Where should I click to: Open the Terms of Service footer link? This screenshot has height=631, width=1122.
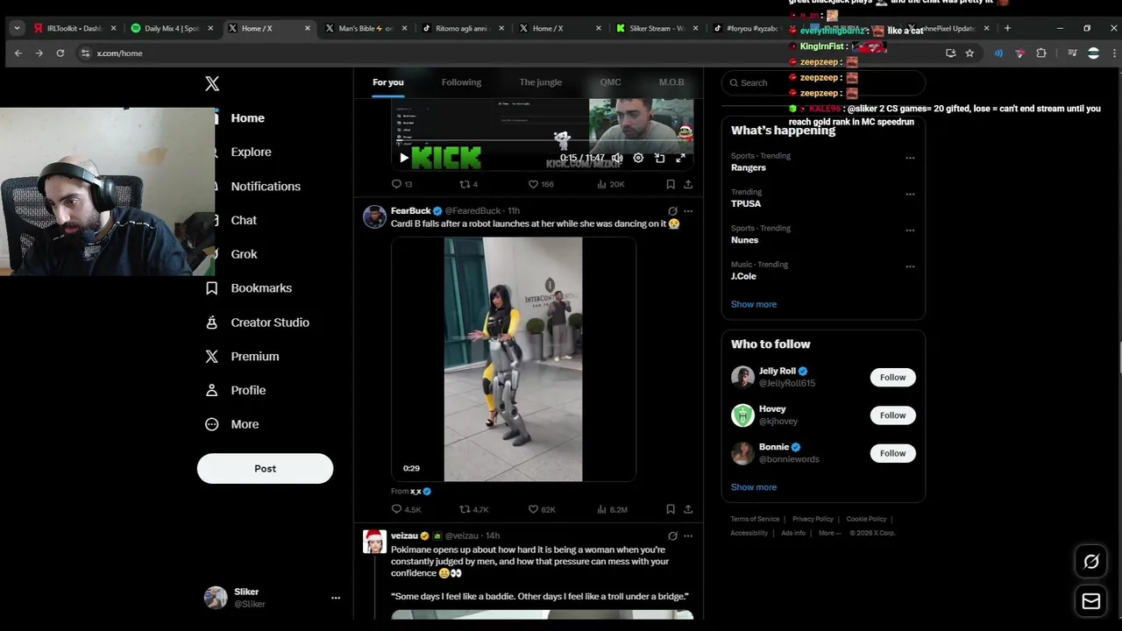coord(755,519)
